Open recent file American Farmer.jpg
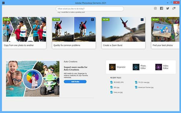 (x=146, y=87)
